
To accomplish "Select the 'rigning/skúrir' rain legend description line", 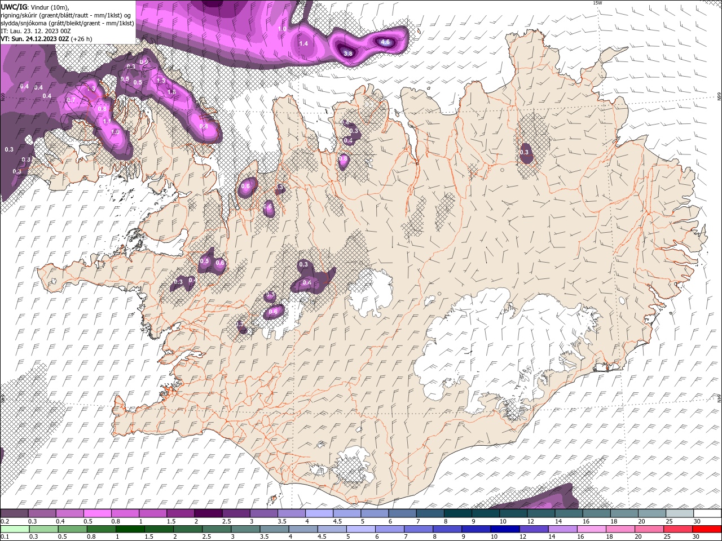I will [67, 15].
